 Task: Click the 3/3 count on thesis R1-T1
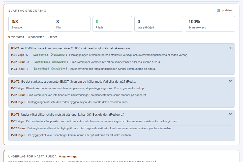click(230, 48)
